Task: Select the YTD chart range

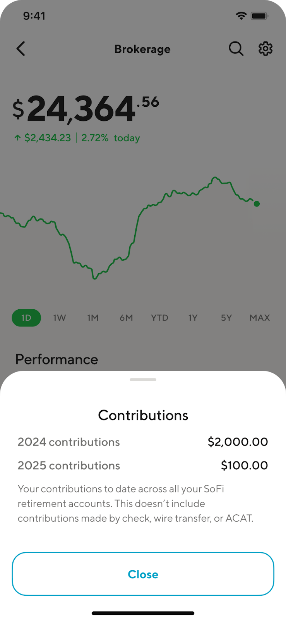Action: [159, 318]
